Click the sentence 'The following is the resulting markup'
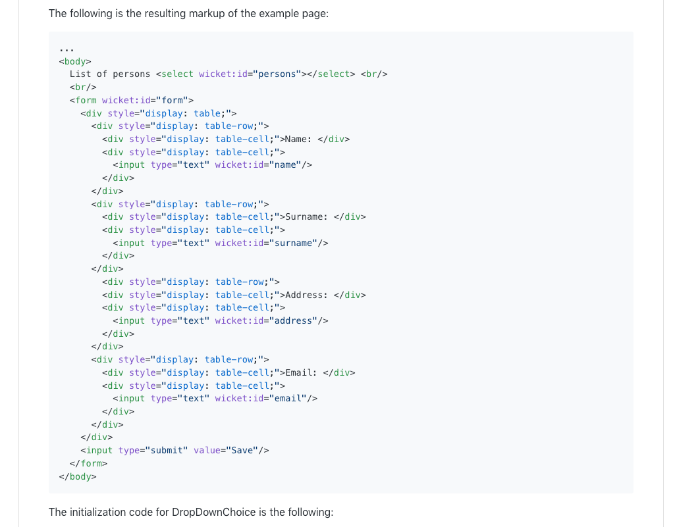This screenshot has width=675, height=527. pos(188,14)
